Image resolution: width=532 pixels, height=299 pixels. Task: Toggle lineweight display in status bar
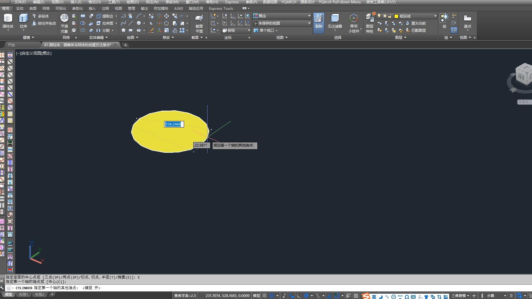click(349, 296)
